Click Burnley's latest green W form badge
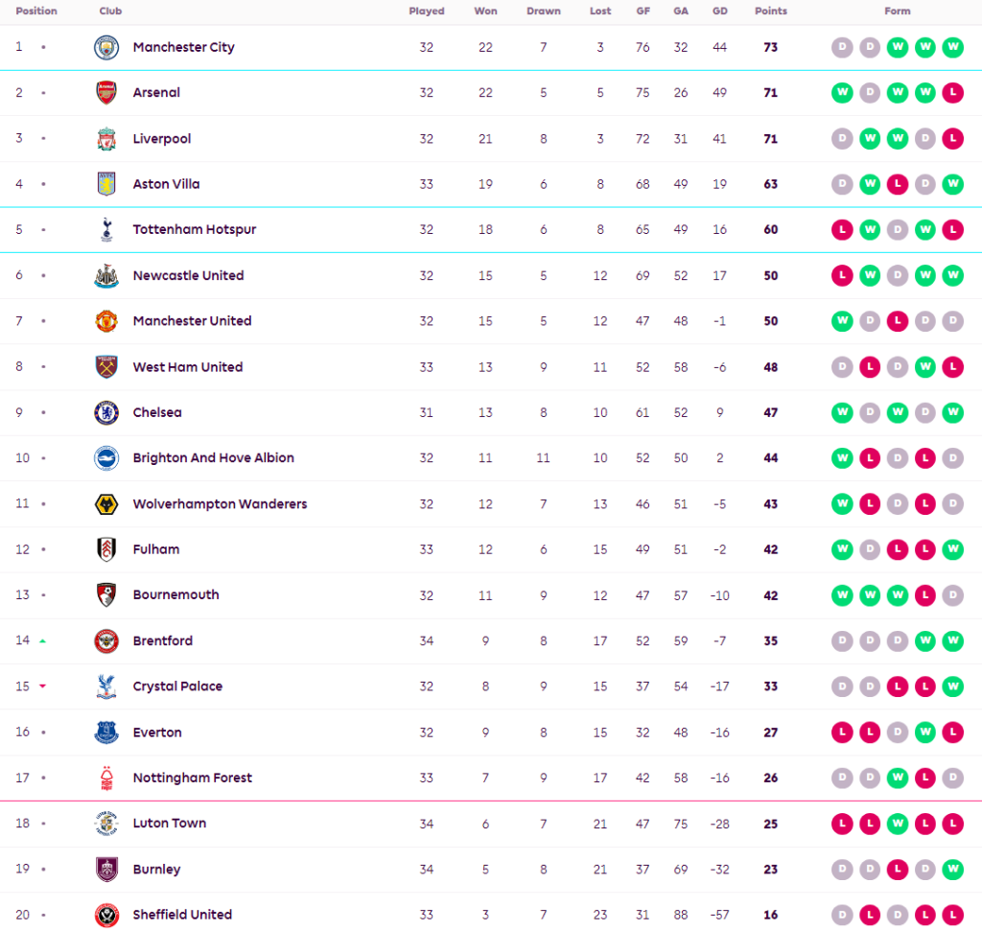This screenshot has height=930, width=982. 952,870
